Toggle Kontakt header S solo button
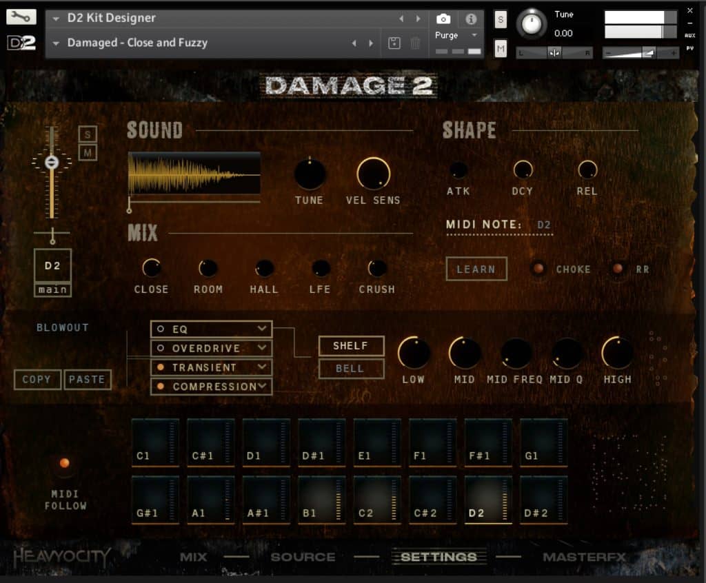This screenshot has width=706, height=583. [501, 20]
